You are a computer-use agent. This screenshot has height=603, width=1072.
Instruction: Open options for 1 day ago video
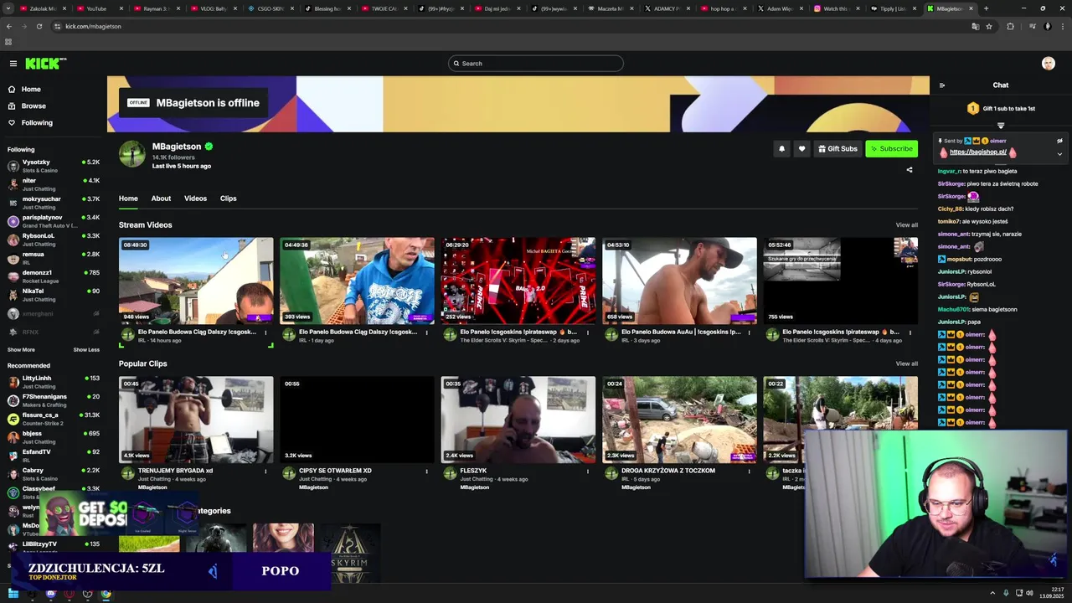click(x=426, y=332)
